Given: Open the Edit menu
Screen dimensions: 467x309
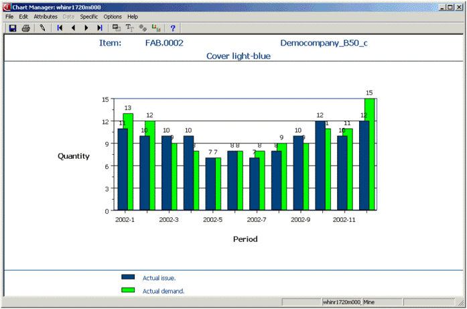Looking at the screenshot, I should click(x=23, y=16).
